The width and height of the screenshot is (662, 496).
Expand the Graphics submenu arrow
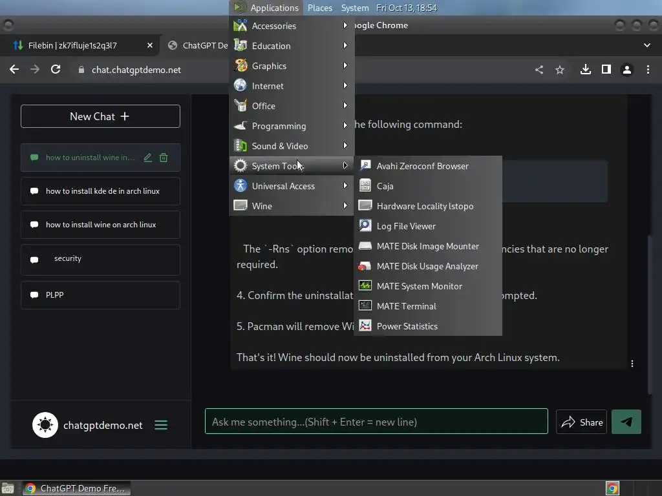pos(345,65)
